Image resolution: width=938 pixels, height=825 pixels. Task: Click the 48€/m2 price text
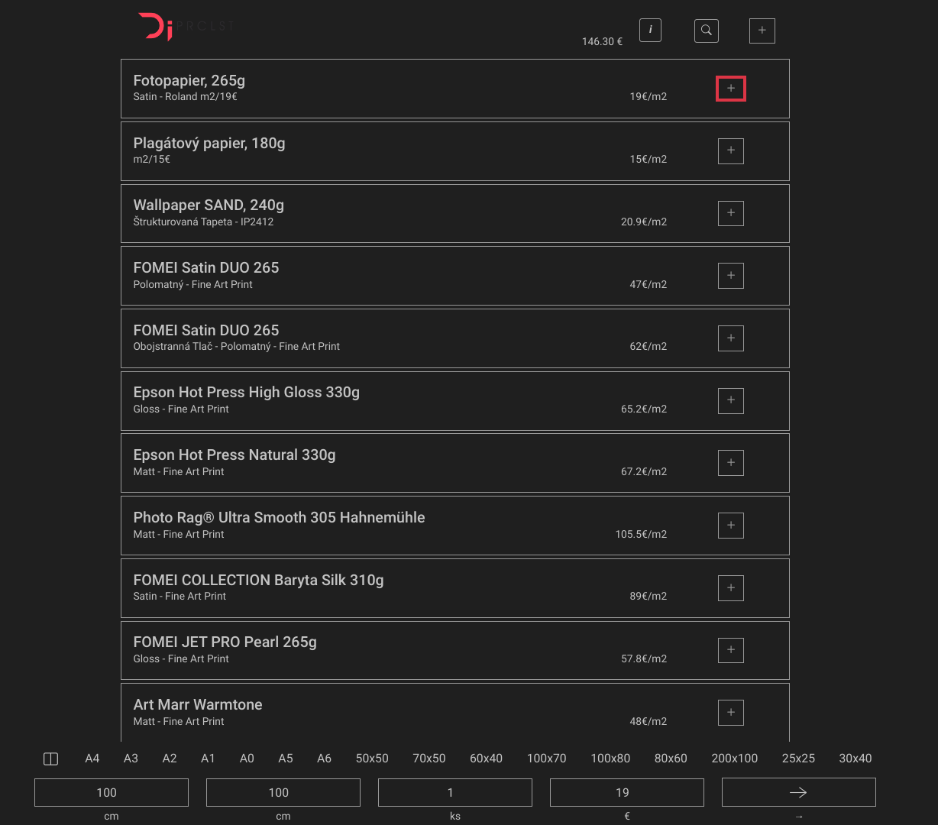coord(649,722)
